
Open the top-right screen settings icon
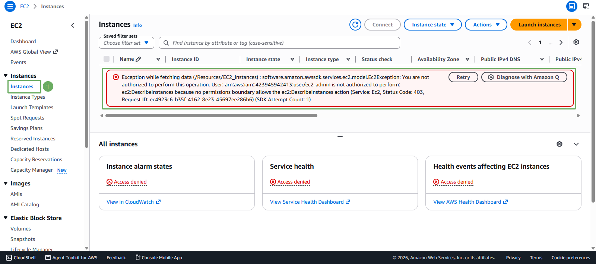click(x=586, y=6)
